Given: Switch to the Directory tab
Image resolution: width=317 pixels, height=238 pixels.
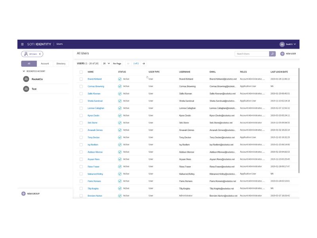Looking at the screenshot, I should tap(61, 63).
